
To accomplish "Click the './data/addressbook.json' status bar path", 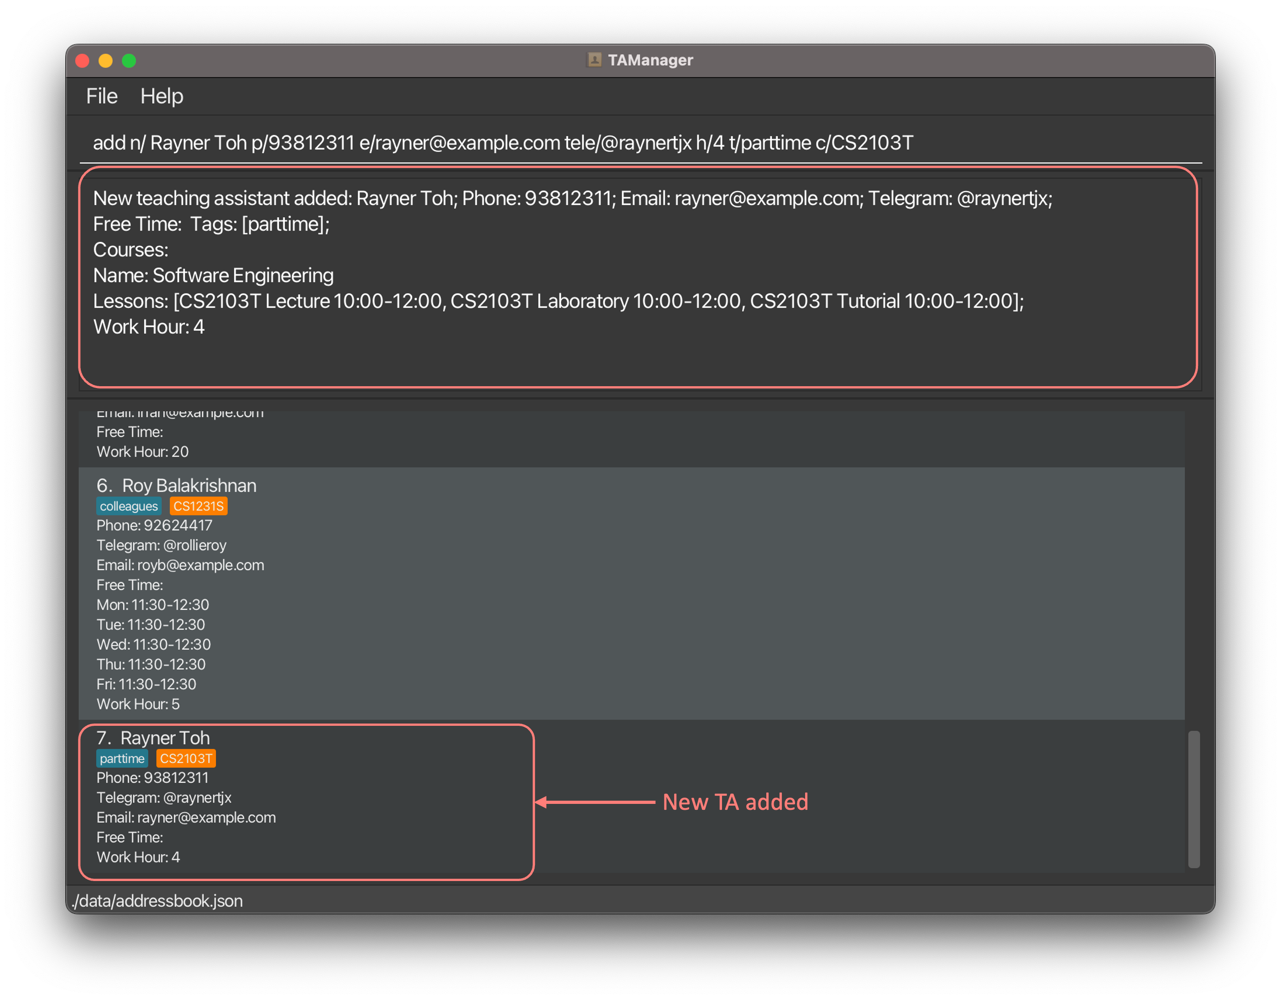I will [157, 901].
